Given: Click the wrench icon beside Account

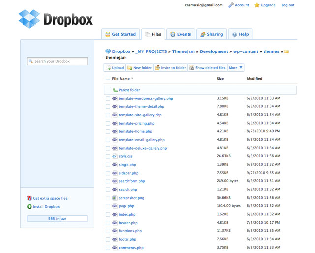Looking at the screenshot, I should [x=231, y=5].
